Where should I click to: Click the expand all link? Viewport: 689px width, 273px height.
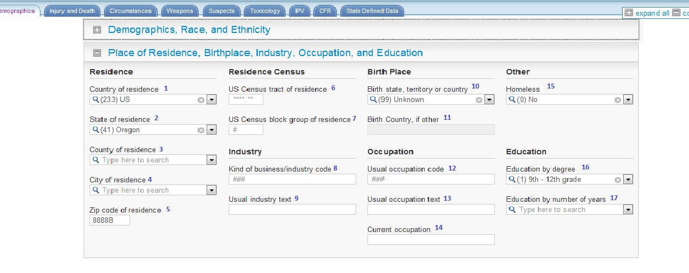652,13
